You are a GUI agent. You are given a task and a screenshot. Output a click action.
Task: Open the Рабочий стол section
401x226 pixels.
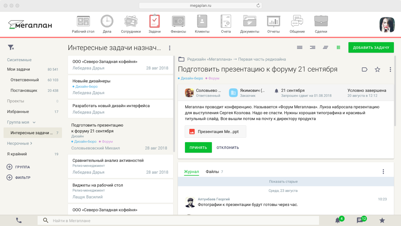point(83,24)
